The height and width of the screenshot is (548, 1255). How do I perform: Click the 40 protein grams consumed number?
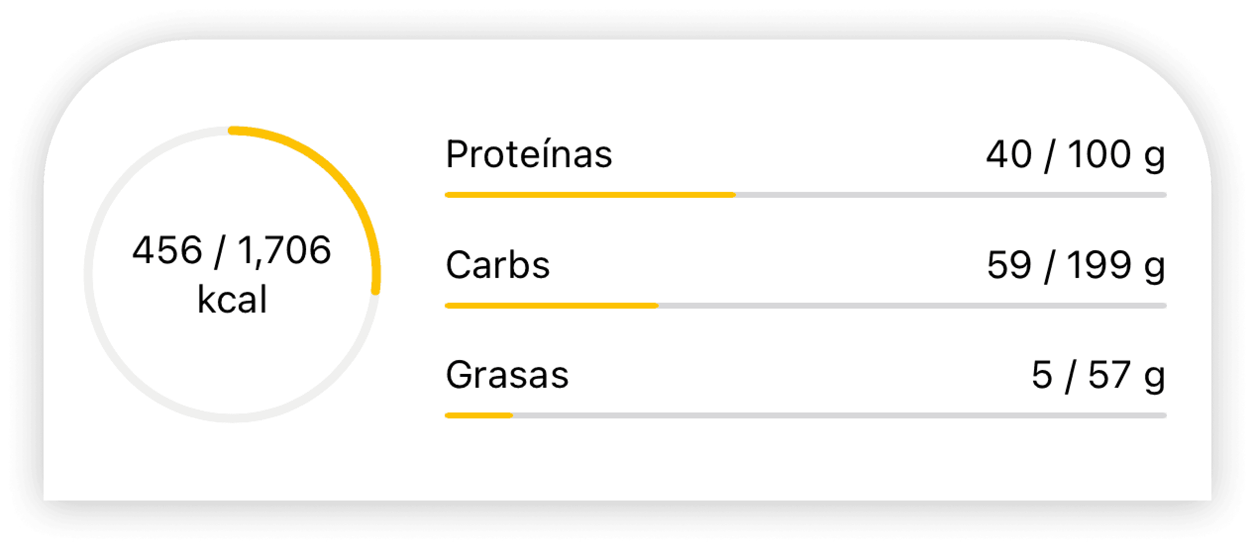pyautogui.click(x=1009, y=155)
